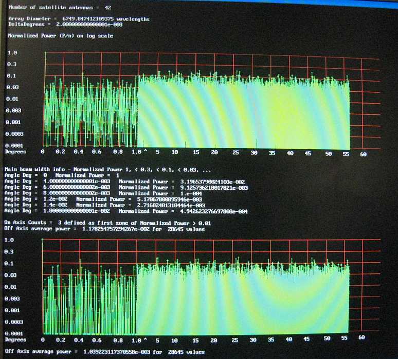Click the '45' x-axis tick on top chart
Viewport: 398px width, 359px height.
[307, 153]
